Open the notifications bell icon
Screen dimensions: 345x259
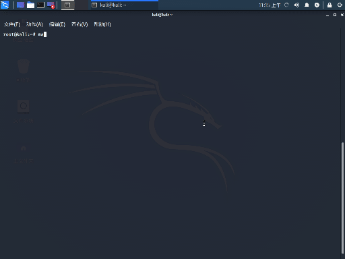(x=307, y=5)
